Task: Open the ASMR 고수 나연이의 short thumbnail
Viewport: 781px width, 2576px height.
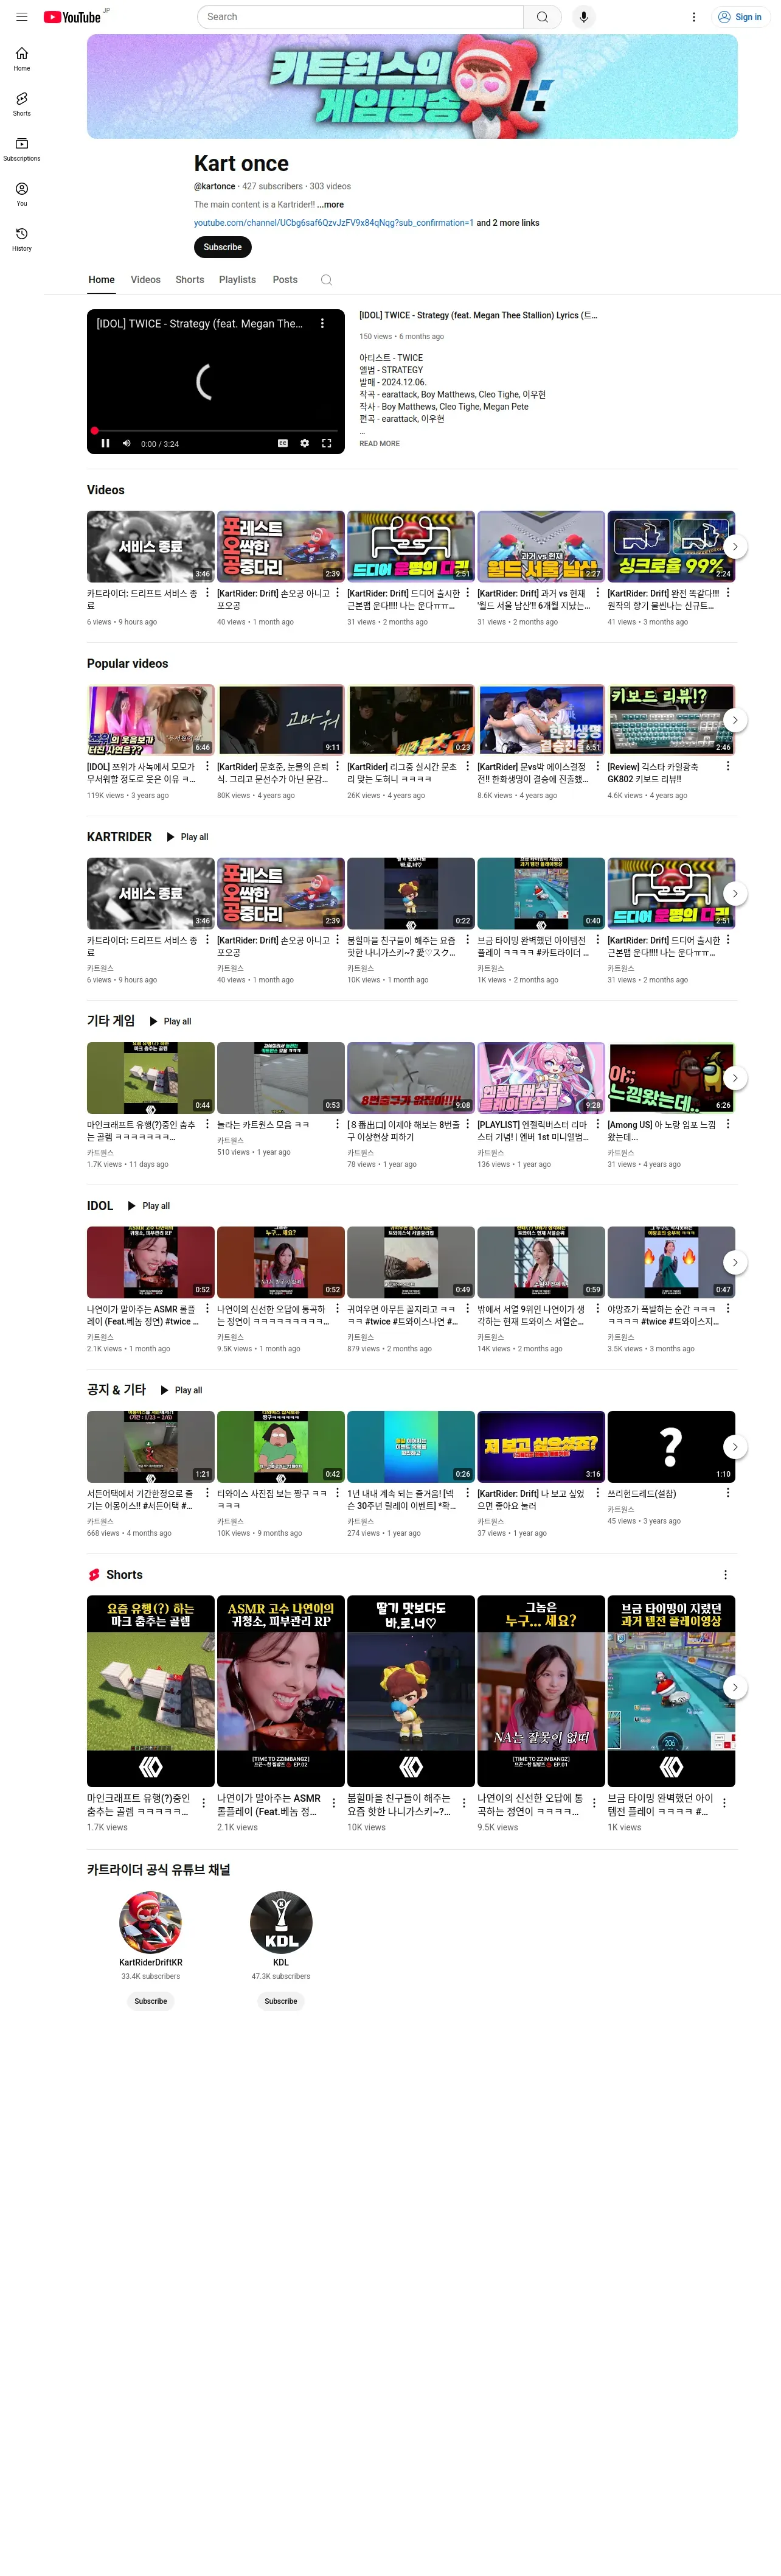Action: [280, 1691]
